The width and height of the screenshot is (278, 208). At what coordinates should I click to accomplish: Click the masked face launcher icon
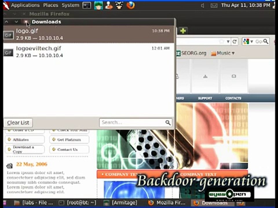[x=119, y=5]
